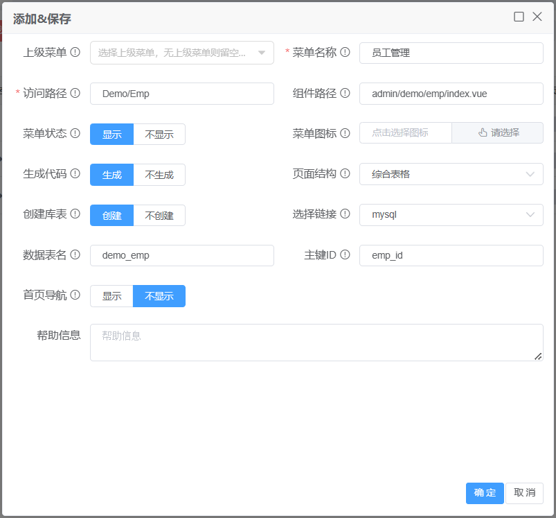Expand the 页面结构 dropdown showing 综合表格
Image resolution: width=556 pixels, height=518 pixels.
tap(451, 174)
